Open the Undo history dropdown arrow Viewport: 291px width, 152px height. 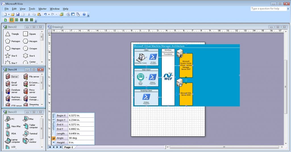click(x=49, y=15)
